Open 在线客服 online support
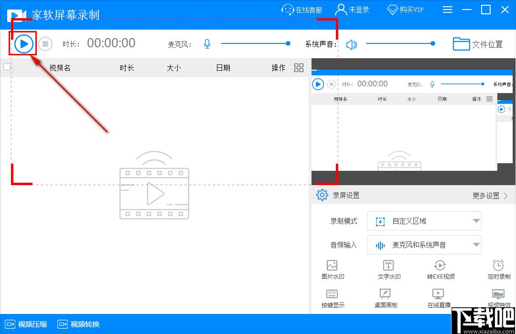Screen dimensions: 516x334 click(302, 10)
